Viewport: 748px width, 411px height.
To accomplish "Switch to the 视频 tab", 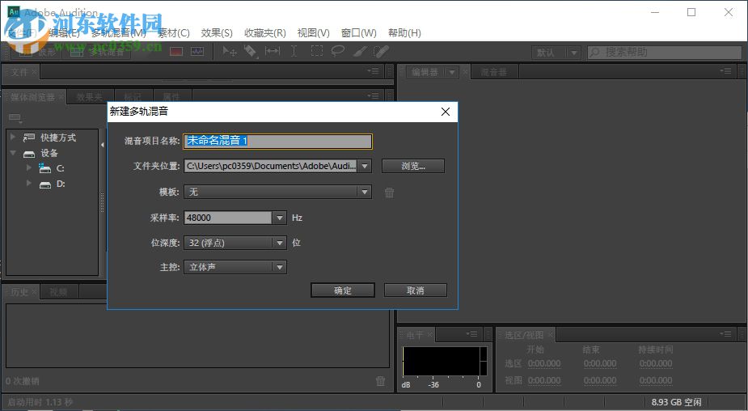I will 58,291.
